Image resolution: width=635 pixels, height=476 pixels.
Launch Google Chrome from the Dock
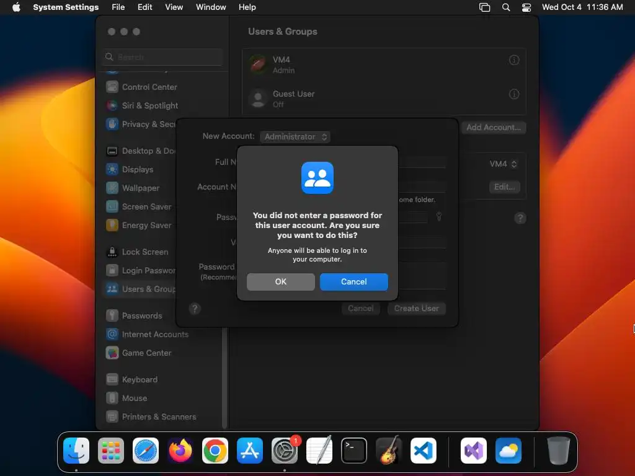215,451
